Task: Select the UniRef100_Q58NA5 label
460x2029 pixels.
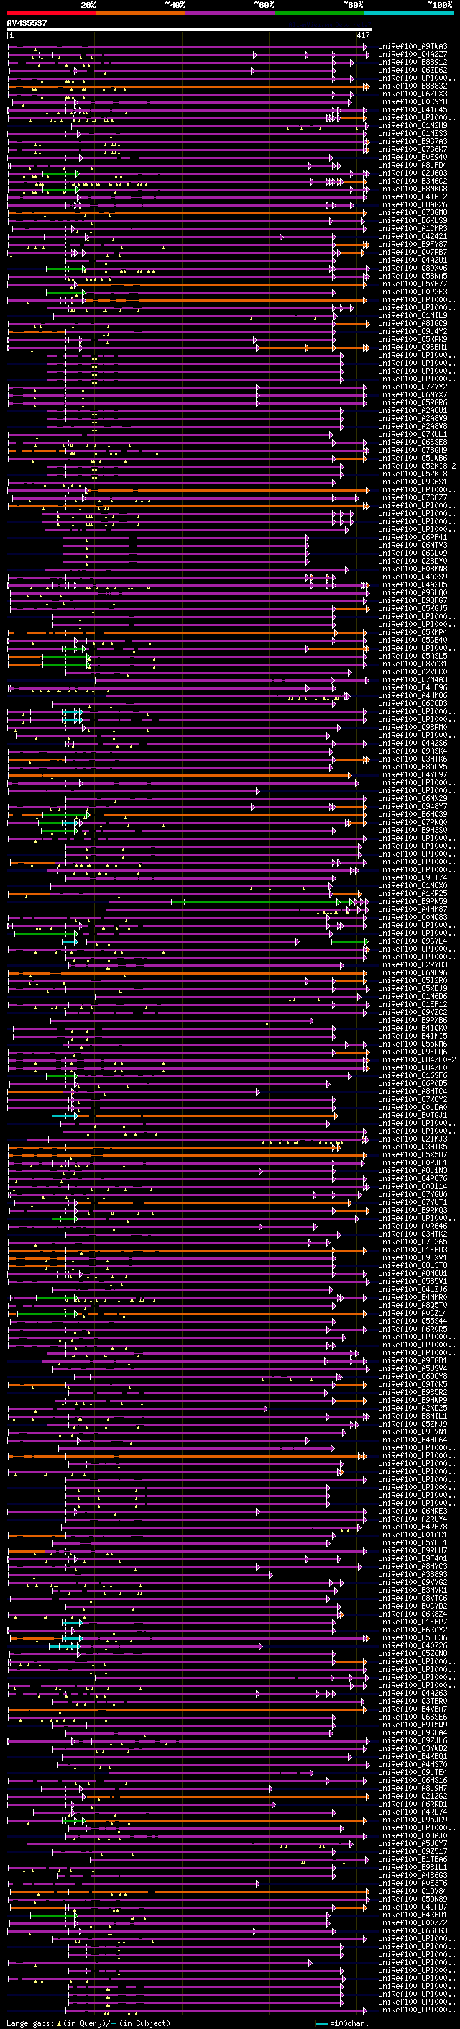Action: point(413,276)
